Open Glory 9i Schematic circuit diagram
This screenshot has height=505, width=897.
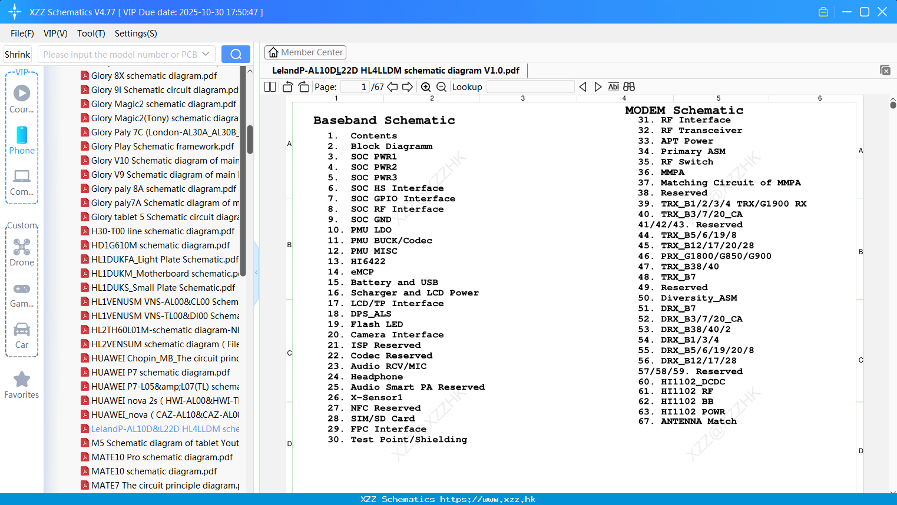(x=160, y=89)
